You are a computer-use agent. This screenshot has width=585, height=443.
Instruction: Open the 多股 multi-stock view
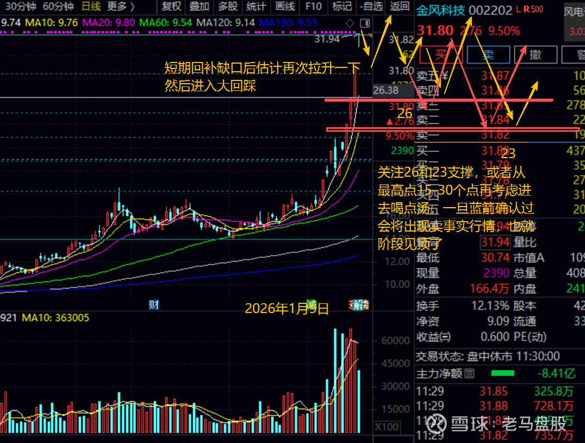click(228, 7)
